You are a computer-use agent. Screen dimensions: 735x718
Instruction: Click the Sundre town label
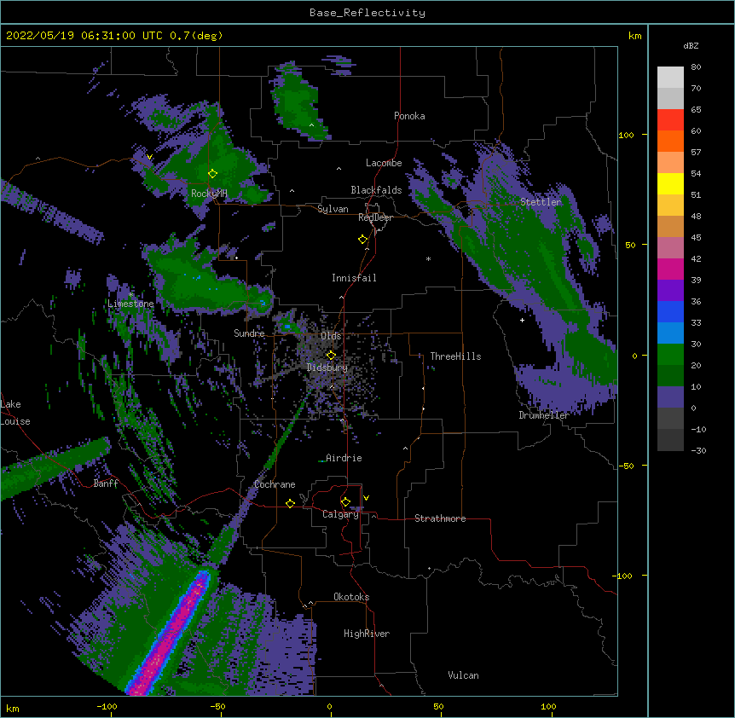pos(249,333)
